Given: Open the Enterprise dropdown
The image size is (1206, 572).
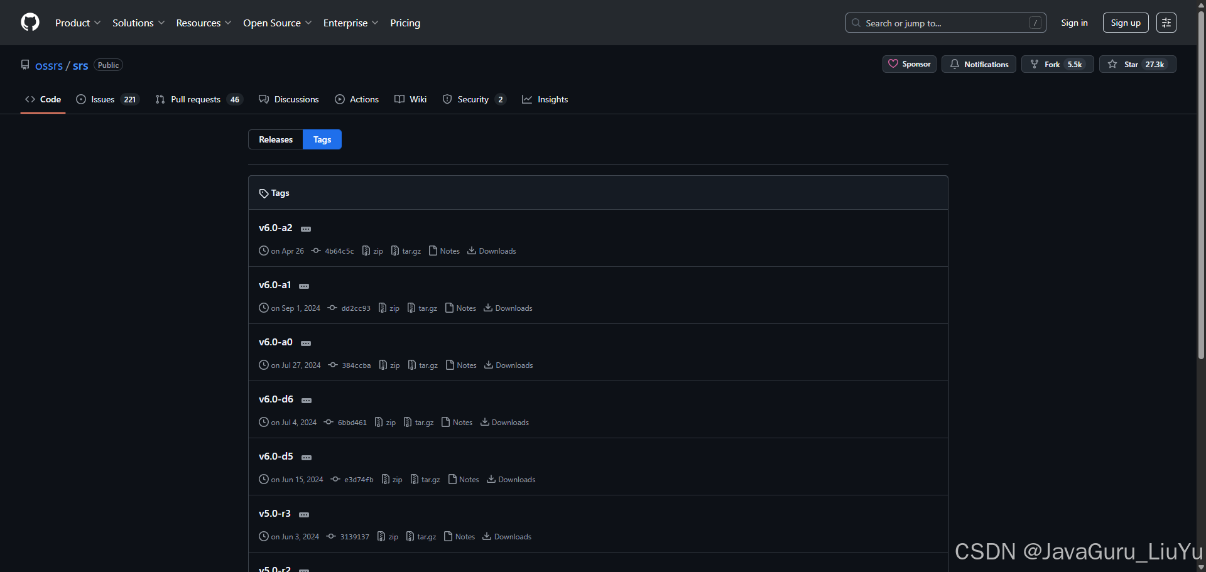Looking at the screenshot, I should tap(350, 23).
